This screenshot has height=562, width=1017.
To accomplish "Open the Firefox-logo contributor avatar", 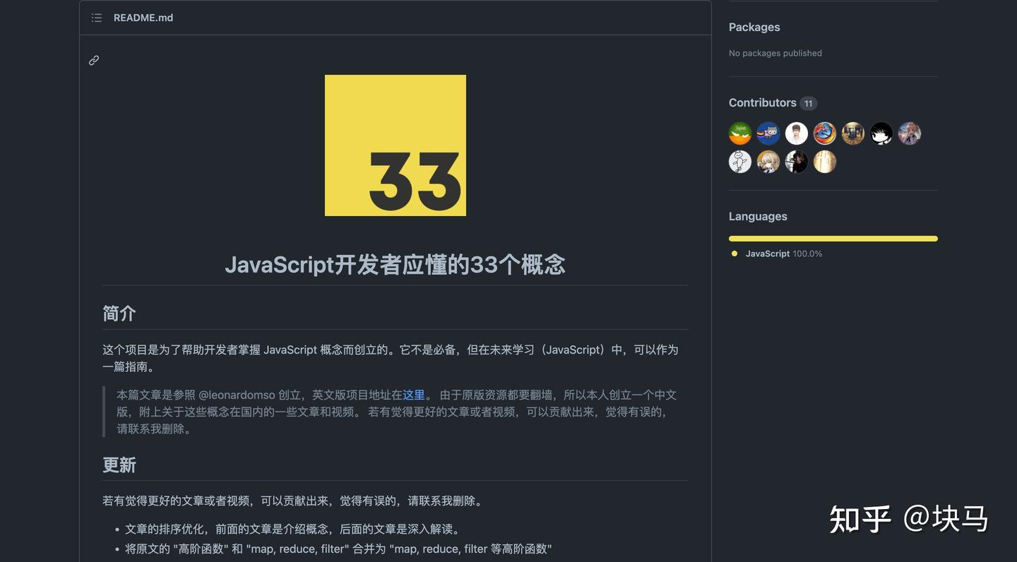I will coord(824,133).
